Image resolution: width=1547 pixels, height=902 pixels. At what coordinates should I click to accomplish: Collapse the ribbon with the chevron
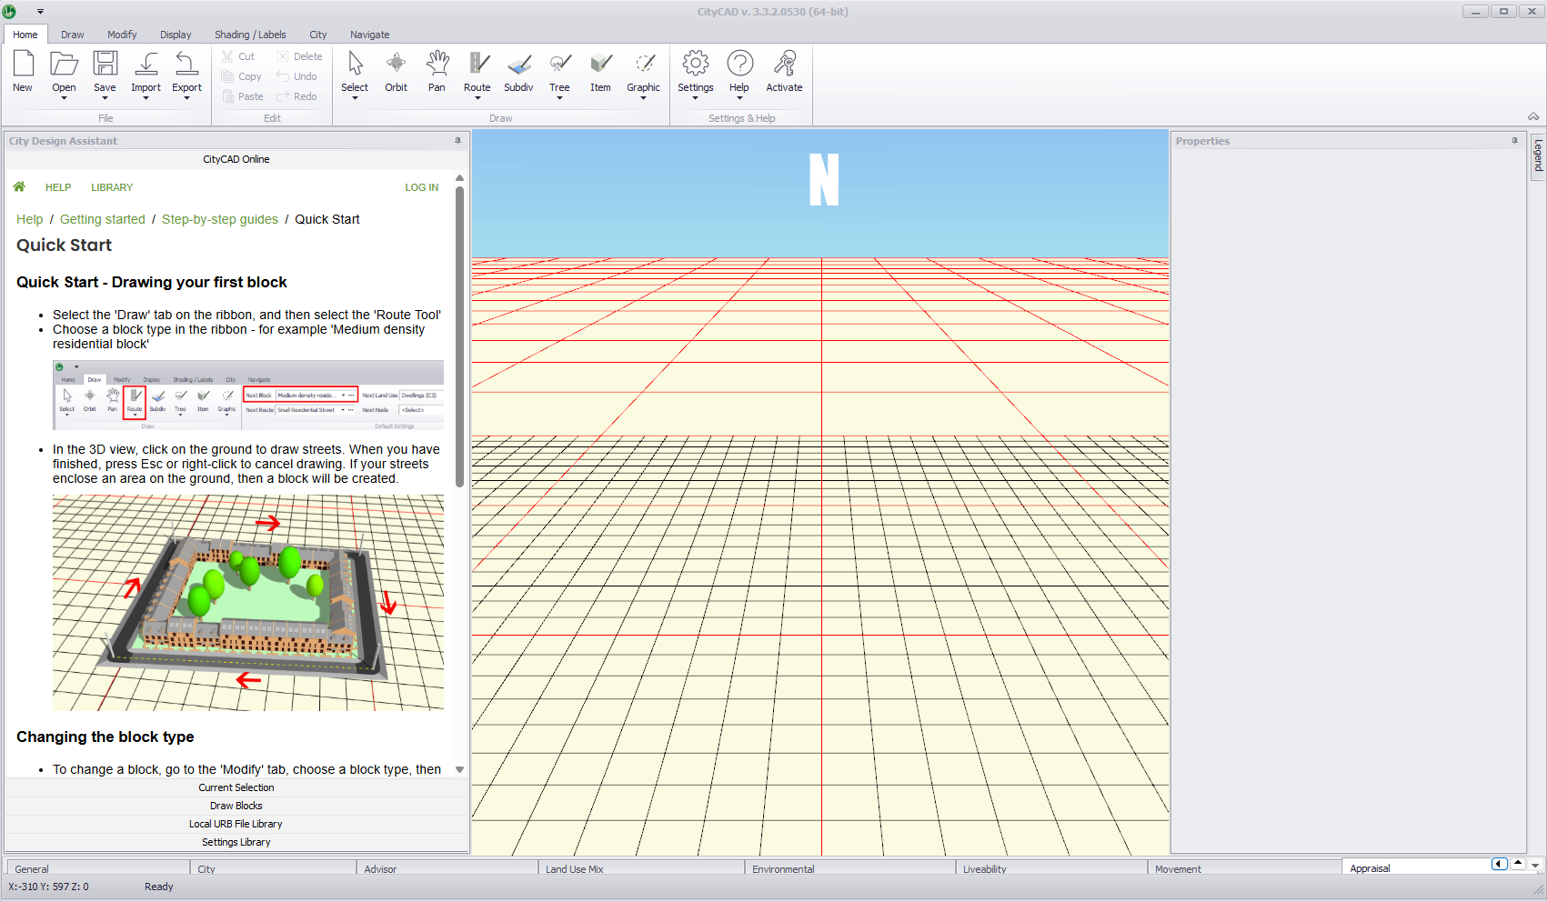click(x=1533, y=116)
